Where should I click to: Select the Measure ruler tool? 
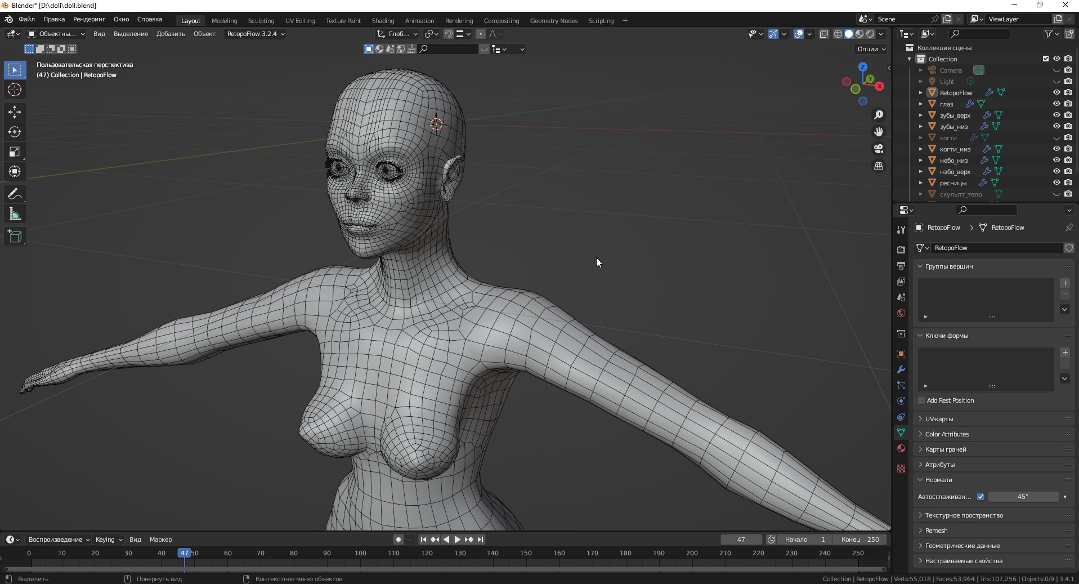click(15, 214)
